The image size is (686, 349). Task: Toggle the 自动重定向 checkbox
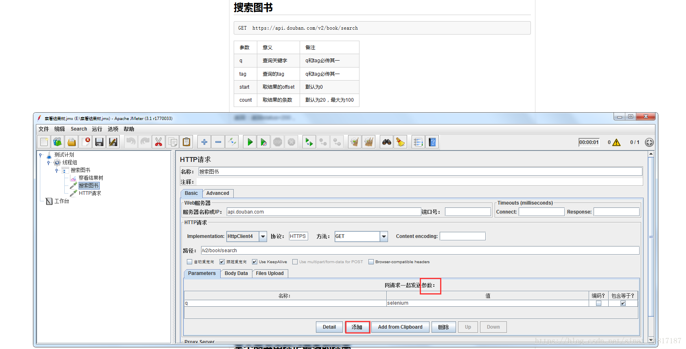click(x=189, y=262)
